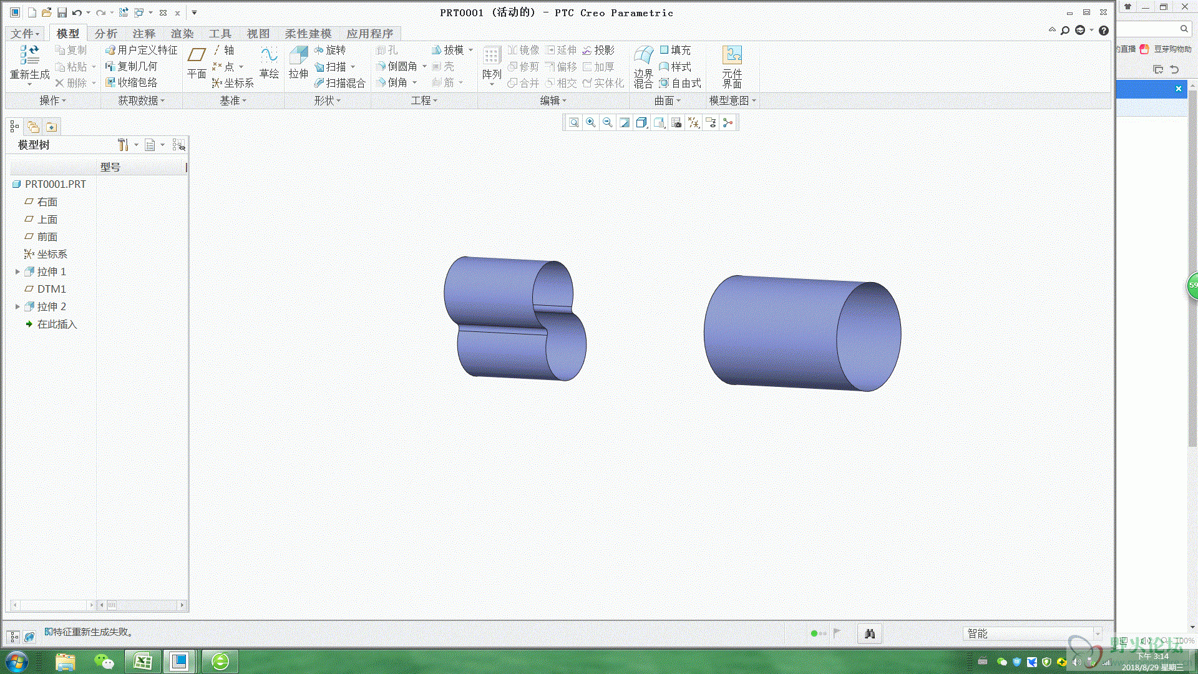Click the 边界混合 boundary blend tool
Viewport: 1198px width, 674px height.
pyautogui.click(x=643, y=66)
